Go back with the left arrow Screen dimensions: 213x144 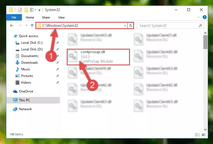(x=12, y=25)
